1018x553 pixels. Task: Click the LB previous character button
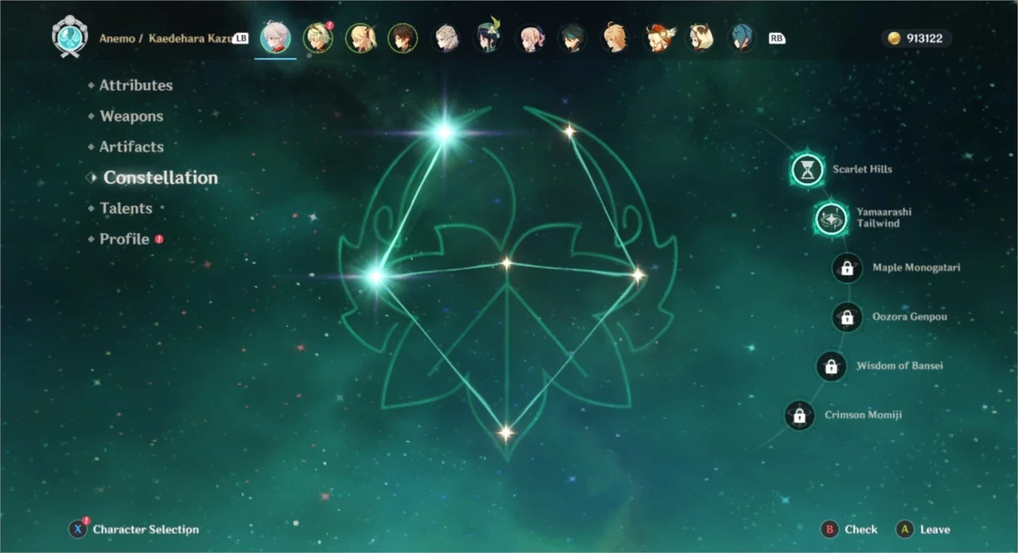tap(241, 39)
